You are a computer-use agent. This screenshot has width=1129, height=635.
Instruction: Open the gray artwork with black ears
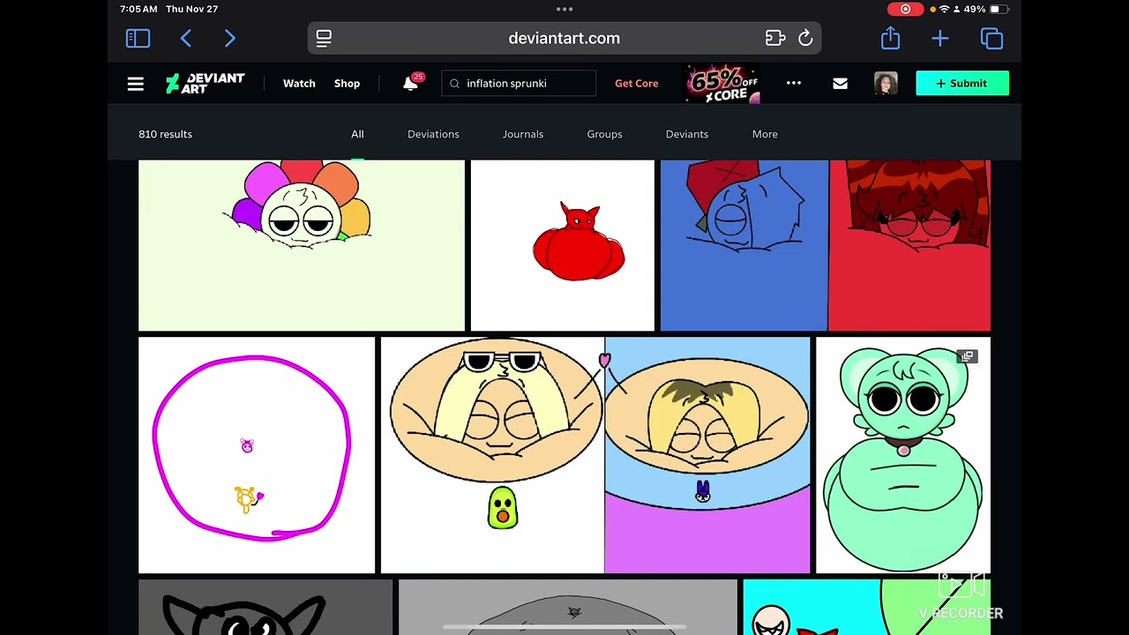coord(265,608)
